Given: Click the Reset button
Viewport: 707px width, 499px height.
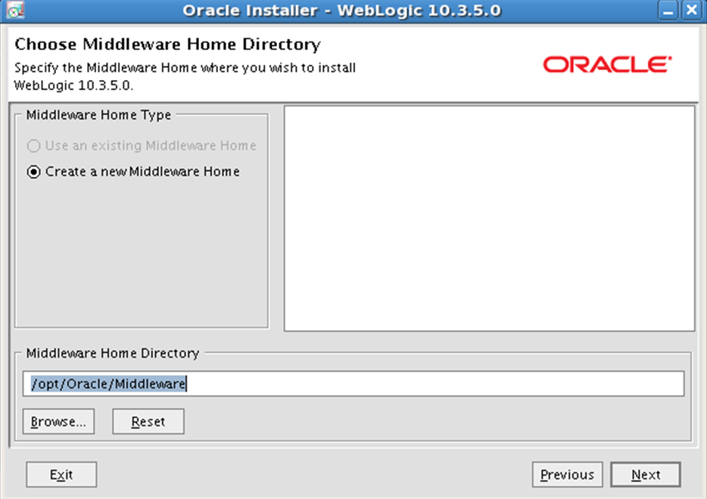Looking at the screenshot, I should click(x=148, y=422).
